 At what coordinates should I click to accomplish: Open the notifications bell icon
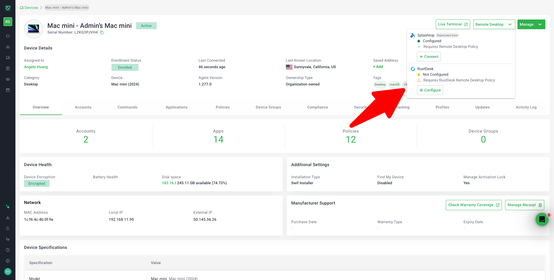coord(8,228)
